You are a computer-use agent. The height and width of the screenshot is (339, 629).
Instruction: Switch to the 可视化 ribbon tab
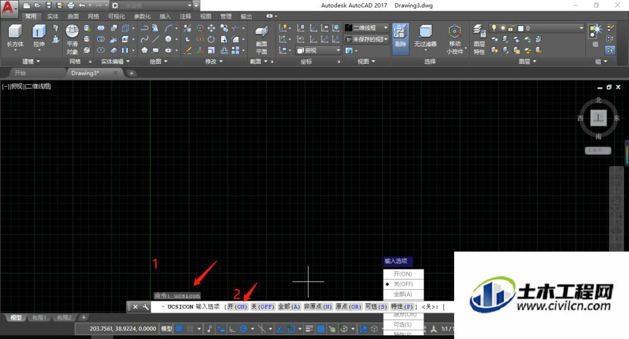click(116, 16)
